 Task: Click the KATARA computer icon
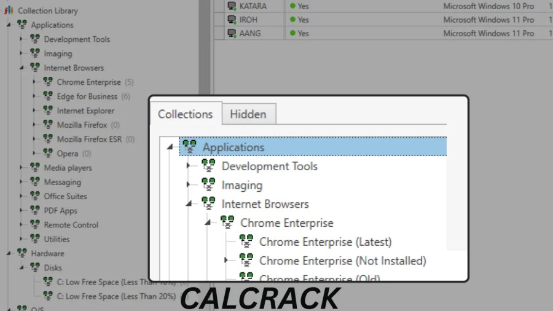pyautogui.click(x=232, y=6)
